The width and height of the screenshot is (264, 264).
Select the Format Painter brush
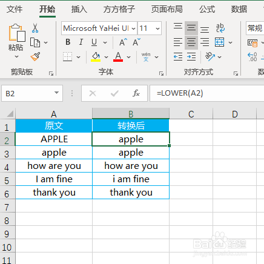(35, 56)
